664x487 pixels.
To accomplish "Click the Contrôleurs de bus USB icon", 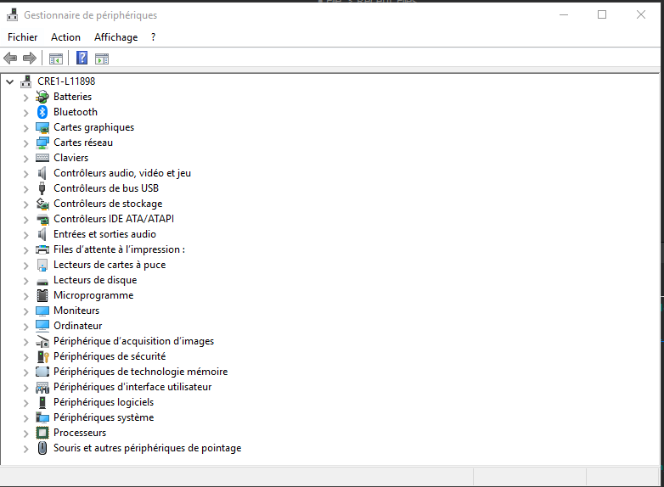I will click(42, 188).
